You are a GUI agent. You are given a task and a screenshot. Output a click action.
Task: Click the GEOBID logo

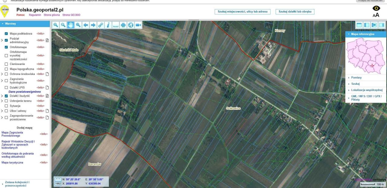pos(5,11)
